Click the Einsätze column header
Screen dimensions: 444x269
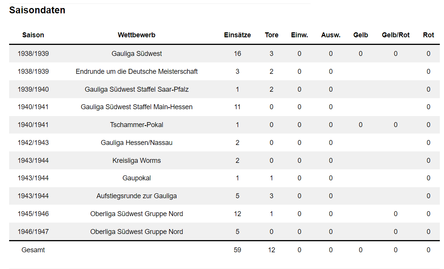(x=237, y=35)
